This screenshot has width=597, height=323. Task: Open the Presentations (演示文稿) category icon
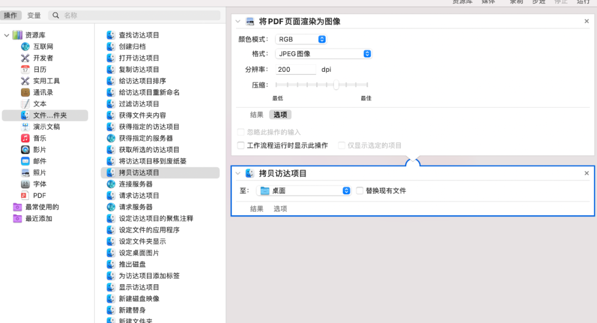[25, 126]
